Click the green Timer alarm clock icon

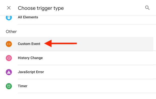[9, 86]
